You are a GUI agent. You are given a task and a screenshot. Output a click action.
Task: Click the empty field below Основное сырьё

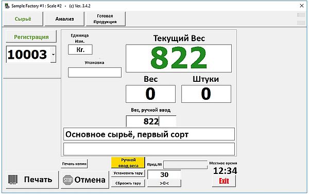[x=149, y=149]
